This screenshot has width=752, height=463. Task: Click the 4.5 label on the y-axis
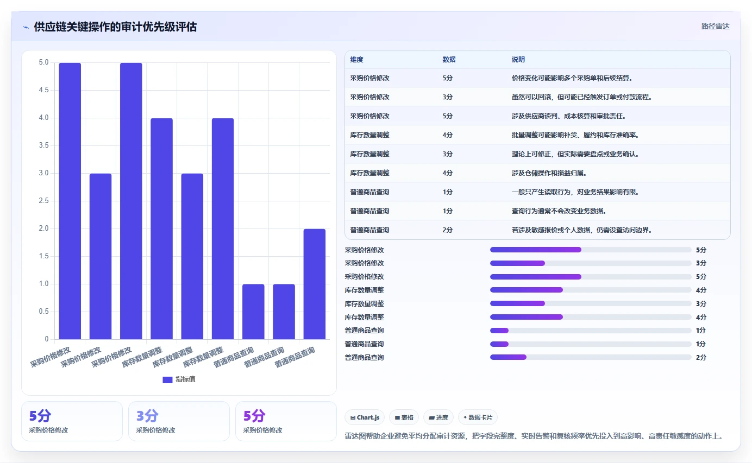pyautogui.click(x=43, y=90)
